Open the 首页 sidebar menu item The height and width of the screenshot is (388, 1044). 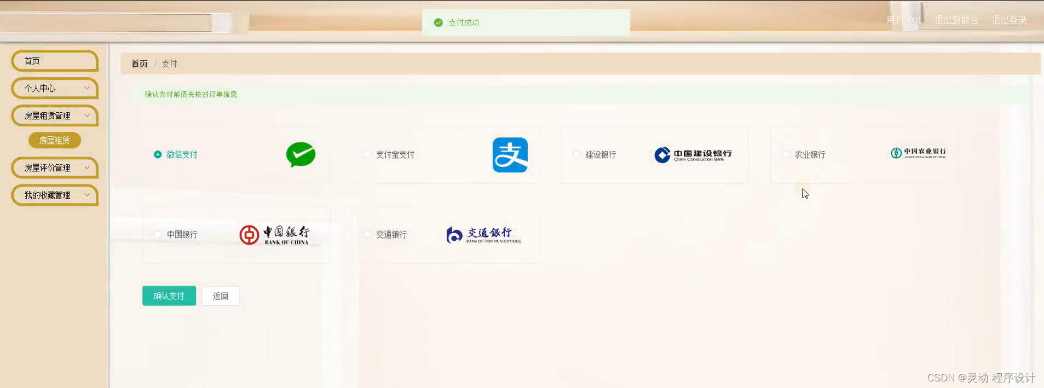55,61
